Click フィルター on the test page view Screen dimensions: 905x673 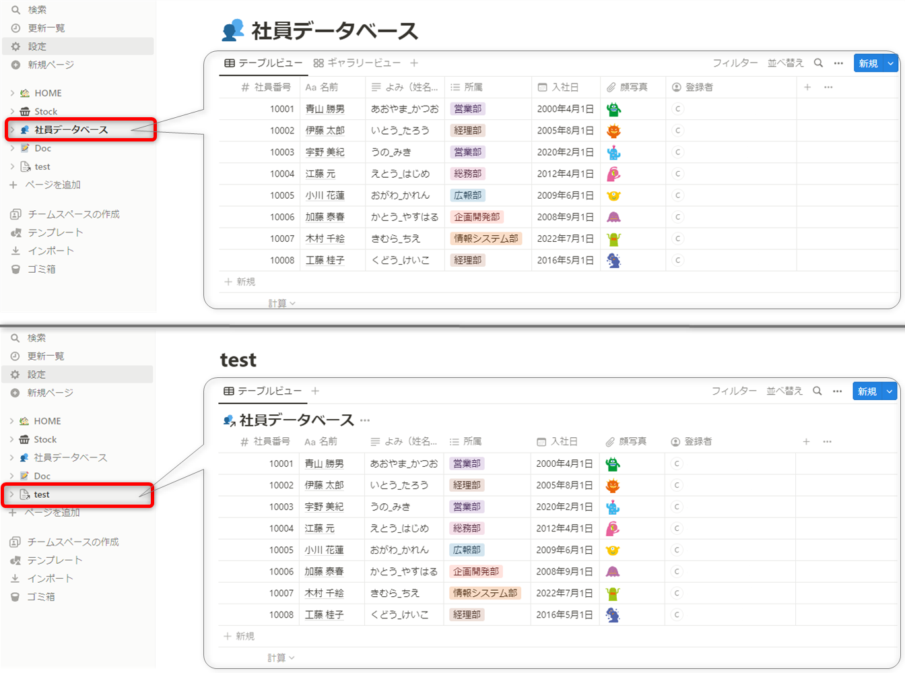[734, 391]
